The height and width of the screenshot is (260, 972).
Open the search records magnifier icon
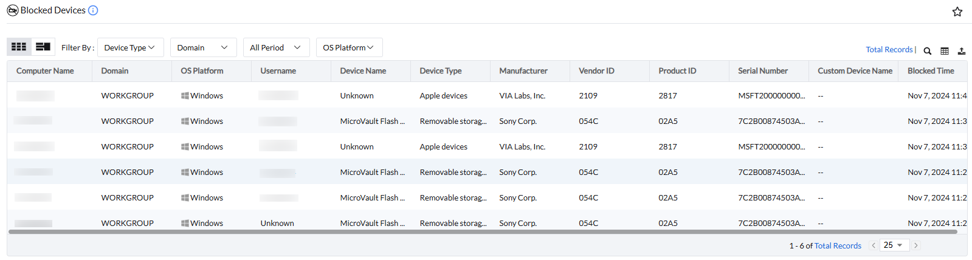928,51
